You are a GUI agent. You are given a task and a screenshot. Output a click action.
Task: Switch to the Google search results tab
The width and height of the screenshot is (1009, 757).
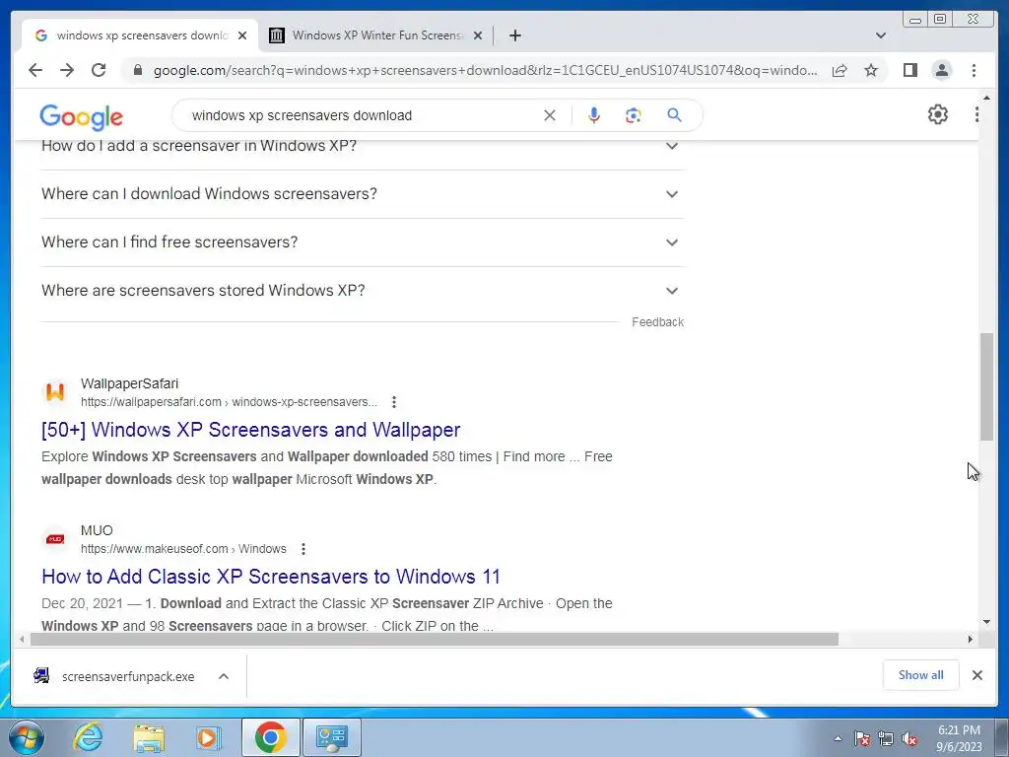pyautogui.click(x=140, y=35)
